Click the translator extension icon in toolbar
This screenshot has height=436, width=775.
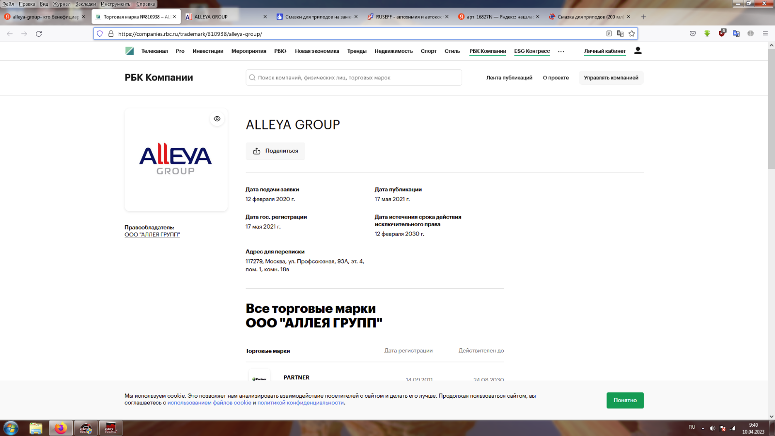pyautogui.click(x=736, y=33)
